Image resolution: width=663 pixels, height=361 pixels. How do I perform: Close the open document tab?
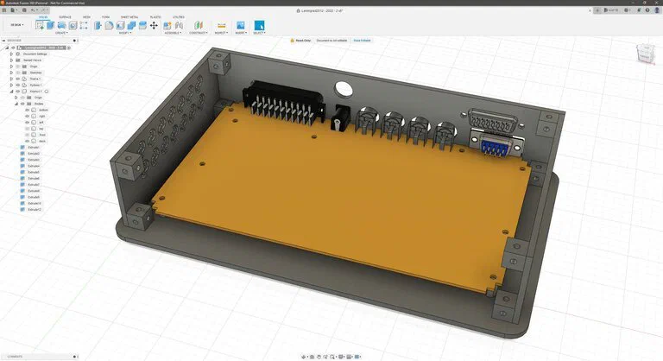coord(590,10)
